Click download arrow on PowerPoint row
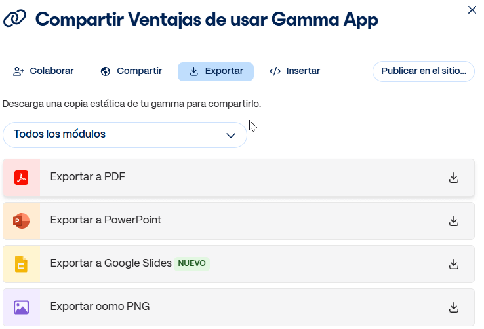This screenshot has height=329, width=484. click(453, 221)
